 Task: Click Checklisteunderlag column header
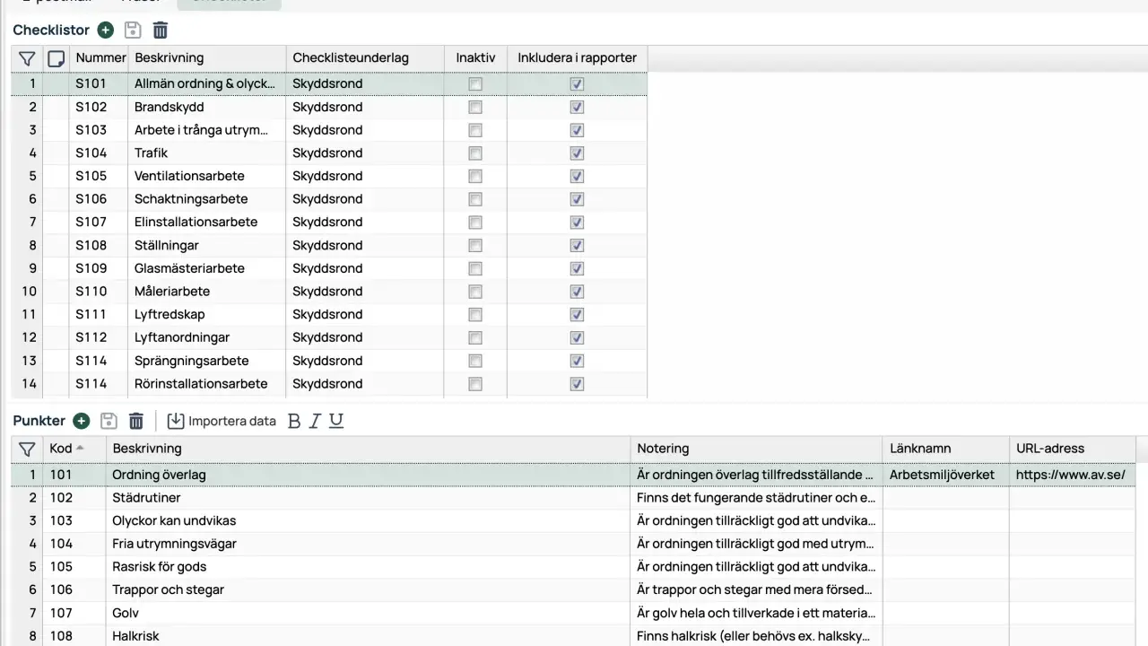pyautogui.click(x=364, y=58)
